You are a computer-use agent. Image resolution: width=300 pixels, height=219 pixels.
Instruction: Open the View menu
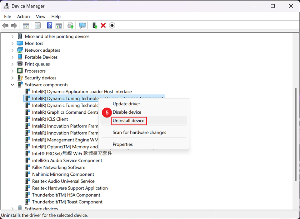[41, 17]
